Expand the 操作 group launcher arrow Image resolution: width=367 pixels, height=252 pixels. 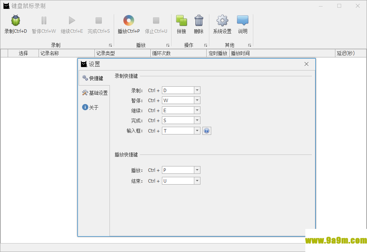point(205,45)
